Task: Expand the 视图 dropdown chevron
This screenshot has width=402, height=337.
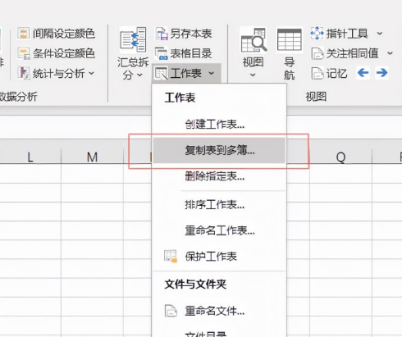Action: pos(254,75)
